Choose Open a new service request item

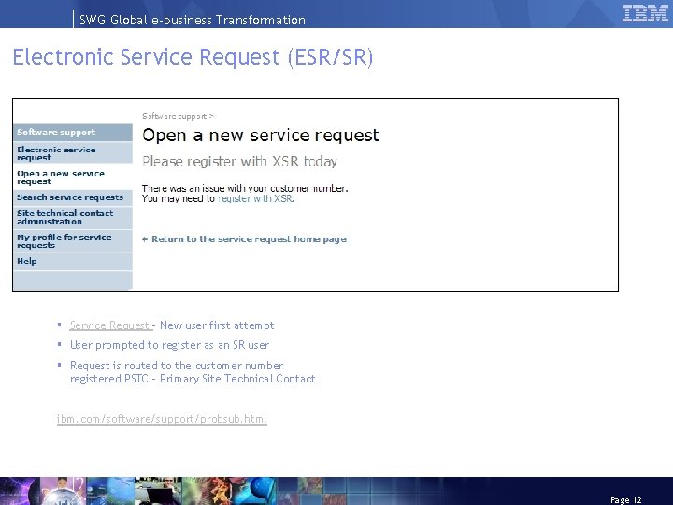(73, 178)
